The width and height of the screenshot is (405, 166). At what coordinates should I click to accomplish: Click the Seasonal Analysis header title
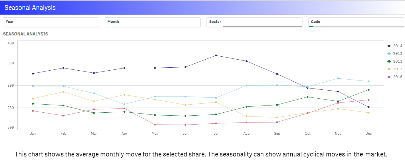pyautogui.click(x=30, y=8)
